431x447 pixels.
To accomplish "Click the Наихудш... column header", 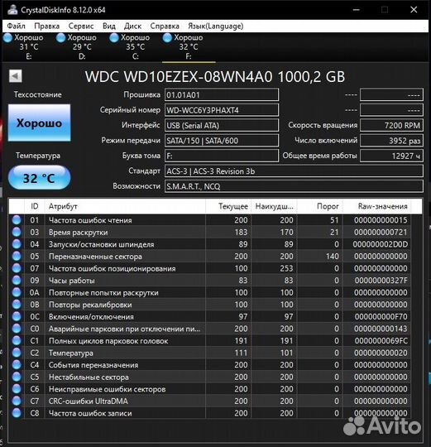I will [x=274, y=206].
